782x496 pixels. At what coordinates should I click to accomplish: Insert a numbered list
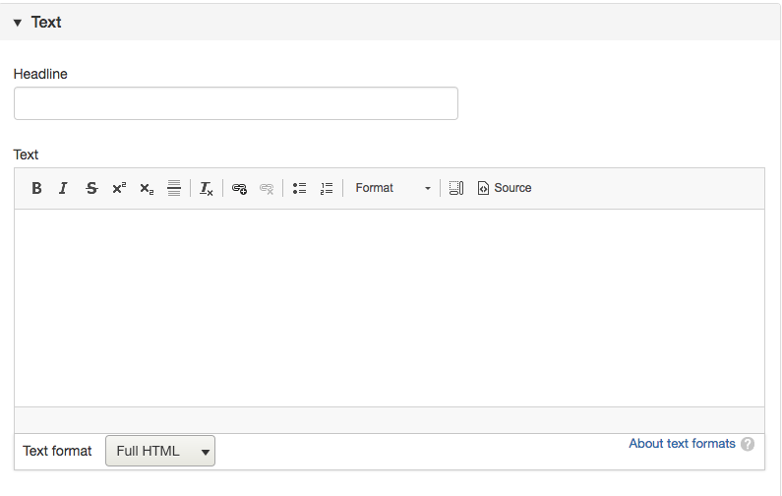pyautogui.click(x=327, y=188)
